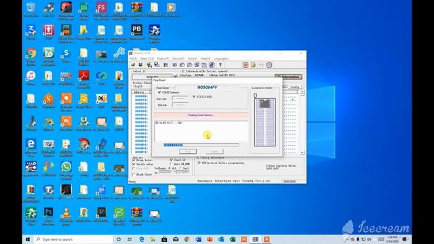Click the End Addr input field

point(180,104)
